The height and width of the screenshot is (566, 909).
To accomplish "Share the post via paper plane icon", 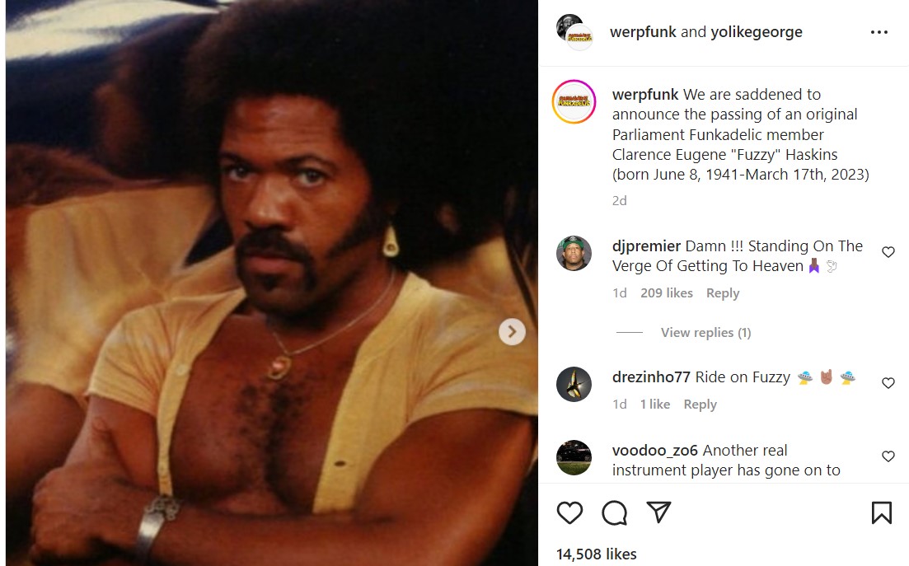I will point(658,512).
